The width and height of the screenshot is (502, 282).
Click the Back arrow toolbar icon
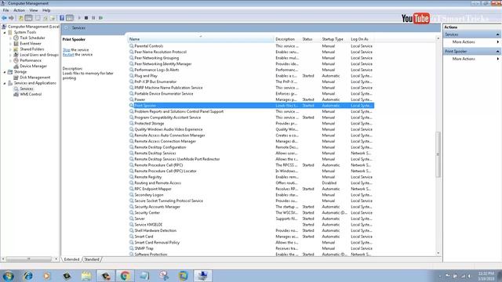click(x=4, y=18)
